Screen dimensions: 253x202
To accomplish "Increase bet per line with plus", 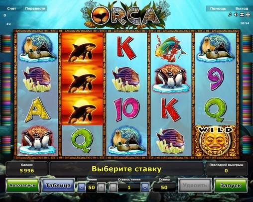I will (x=145, y=188).
